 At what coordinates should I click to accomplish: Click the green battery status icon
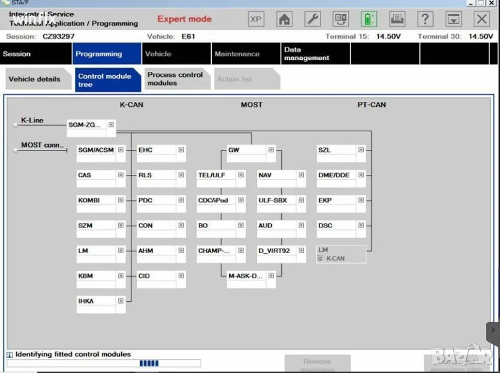point(369,19)
